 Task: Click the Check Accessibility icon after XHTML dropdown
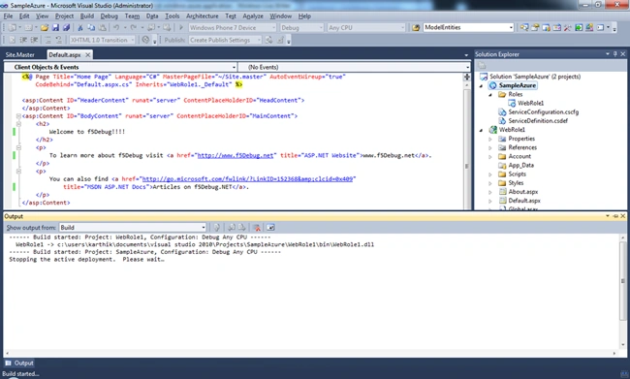(145, 40)
